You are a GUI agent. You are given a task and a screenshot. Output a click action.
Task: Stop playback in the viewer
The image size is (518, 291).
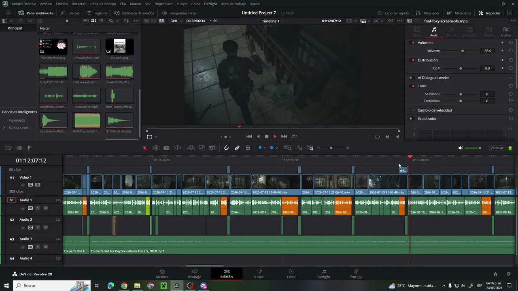267,137
